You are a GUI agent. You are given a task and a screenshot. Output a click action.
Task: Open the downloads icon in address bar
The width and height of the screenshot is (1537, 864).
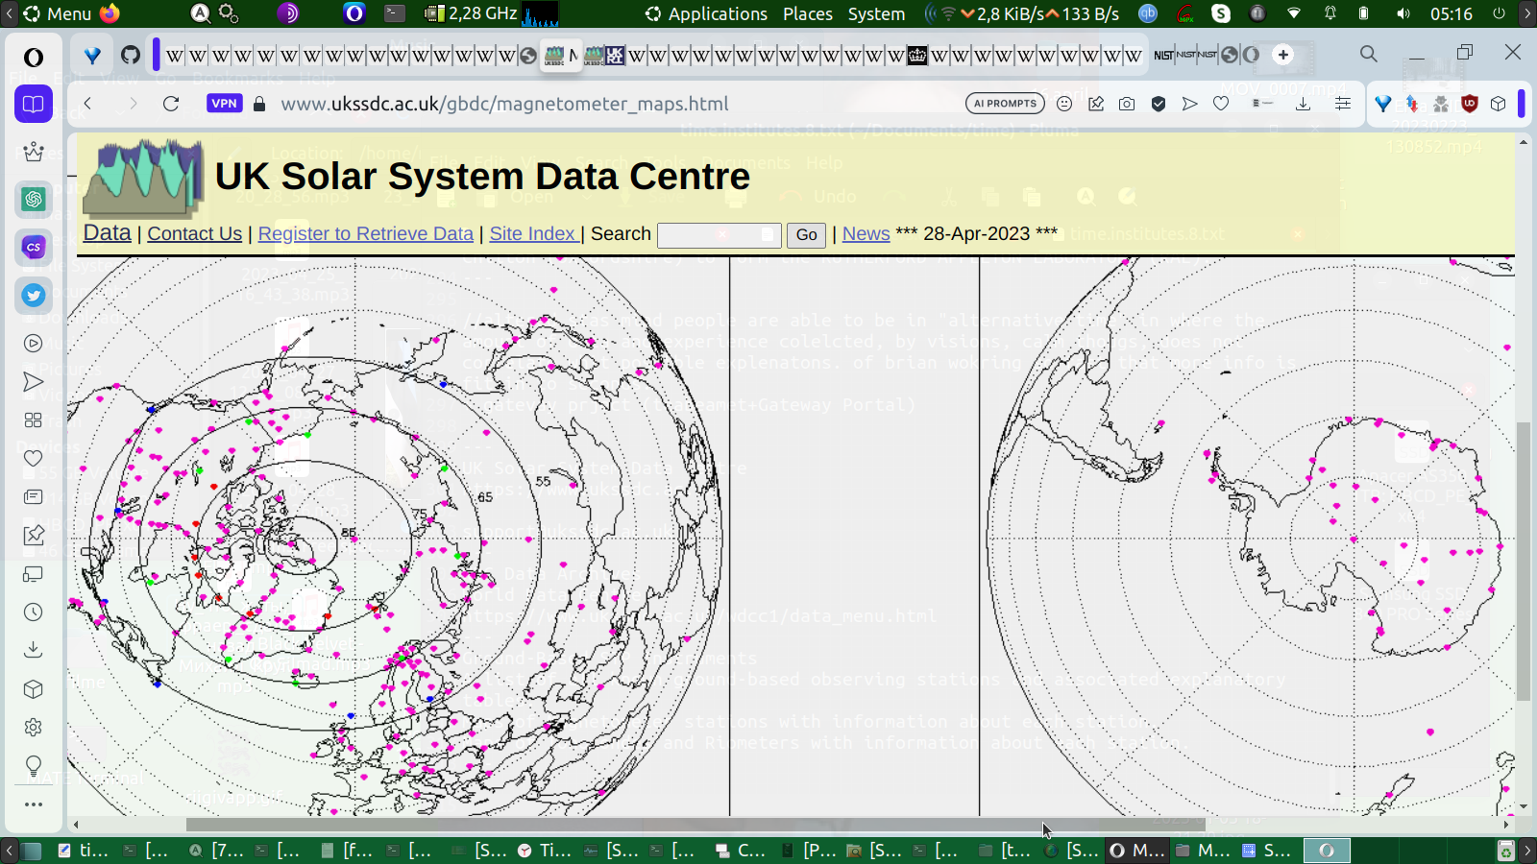pyautogui.click(x=1303, y=104)
